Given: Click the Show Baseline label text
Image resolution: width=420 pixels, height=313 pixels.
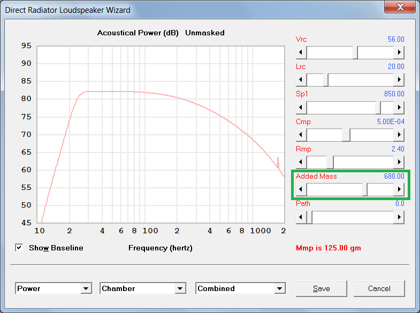Looking at the screenshot, I should point(56,248).
